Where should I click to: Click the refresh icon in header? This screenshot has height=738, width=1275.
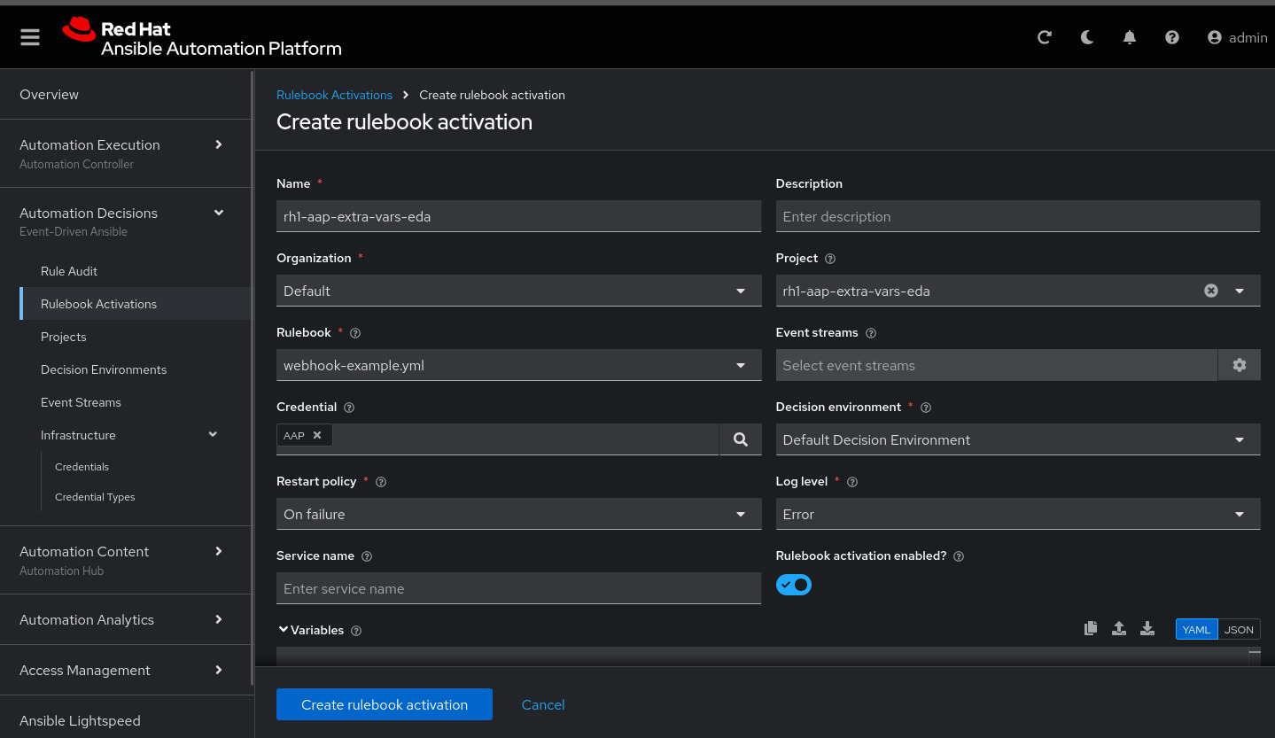(1045, 37)
